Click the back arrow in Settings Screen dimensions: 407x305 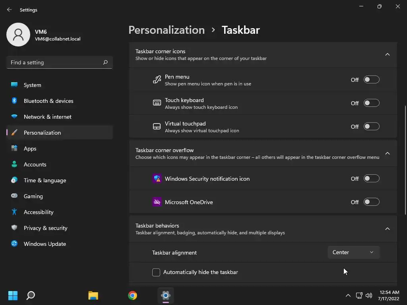point(10,10)
